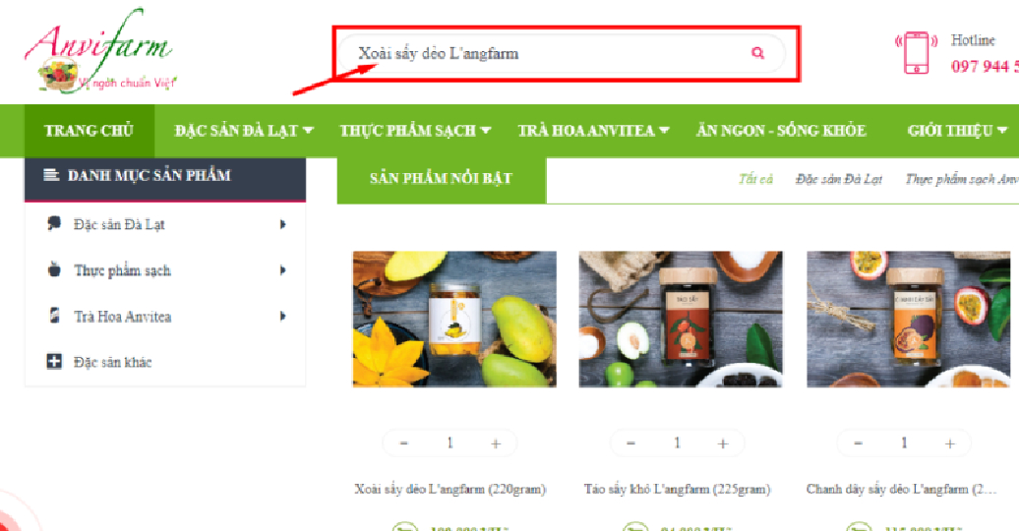Click the search magnifier icon
Viewport: 1019px width, 531px height.
click(757, 53)
